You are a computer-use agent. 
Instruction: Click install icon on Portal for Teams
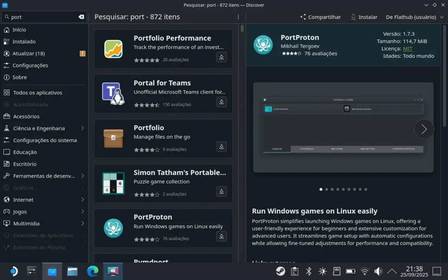[x=221, y=102]
